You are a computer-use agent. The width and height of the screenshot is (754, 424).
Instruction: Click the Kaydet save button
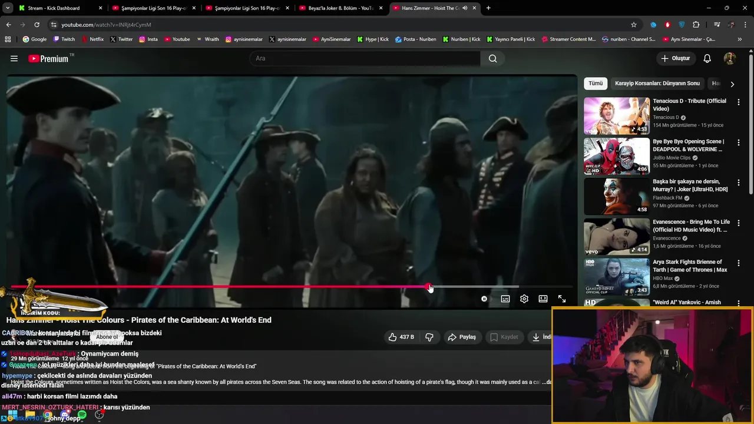tap(504, 337)
